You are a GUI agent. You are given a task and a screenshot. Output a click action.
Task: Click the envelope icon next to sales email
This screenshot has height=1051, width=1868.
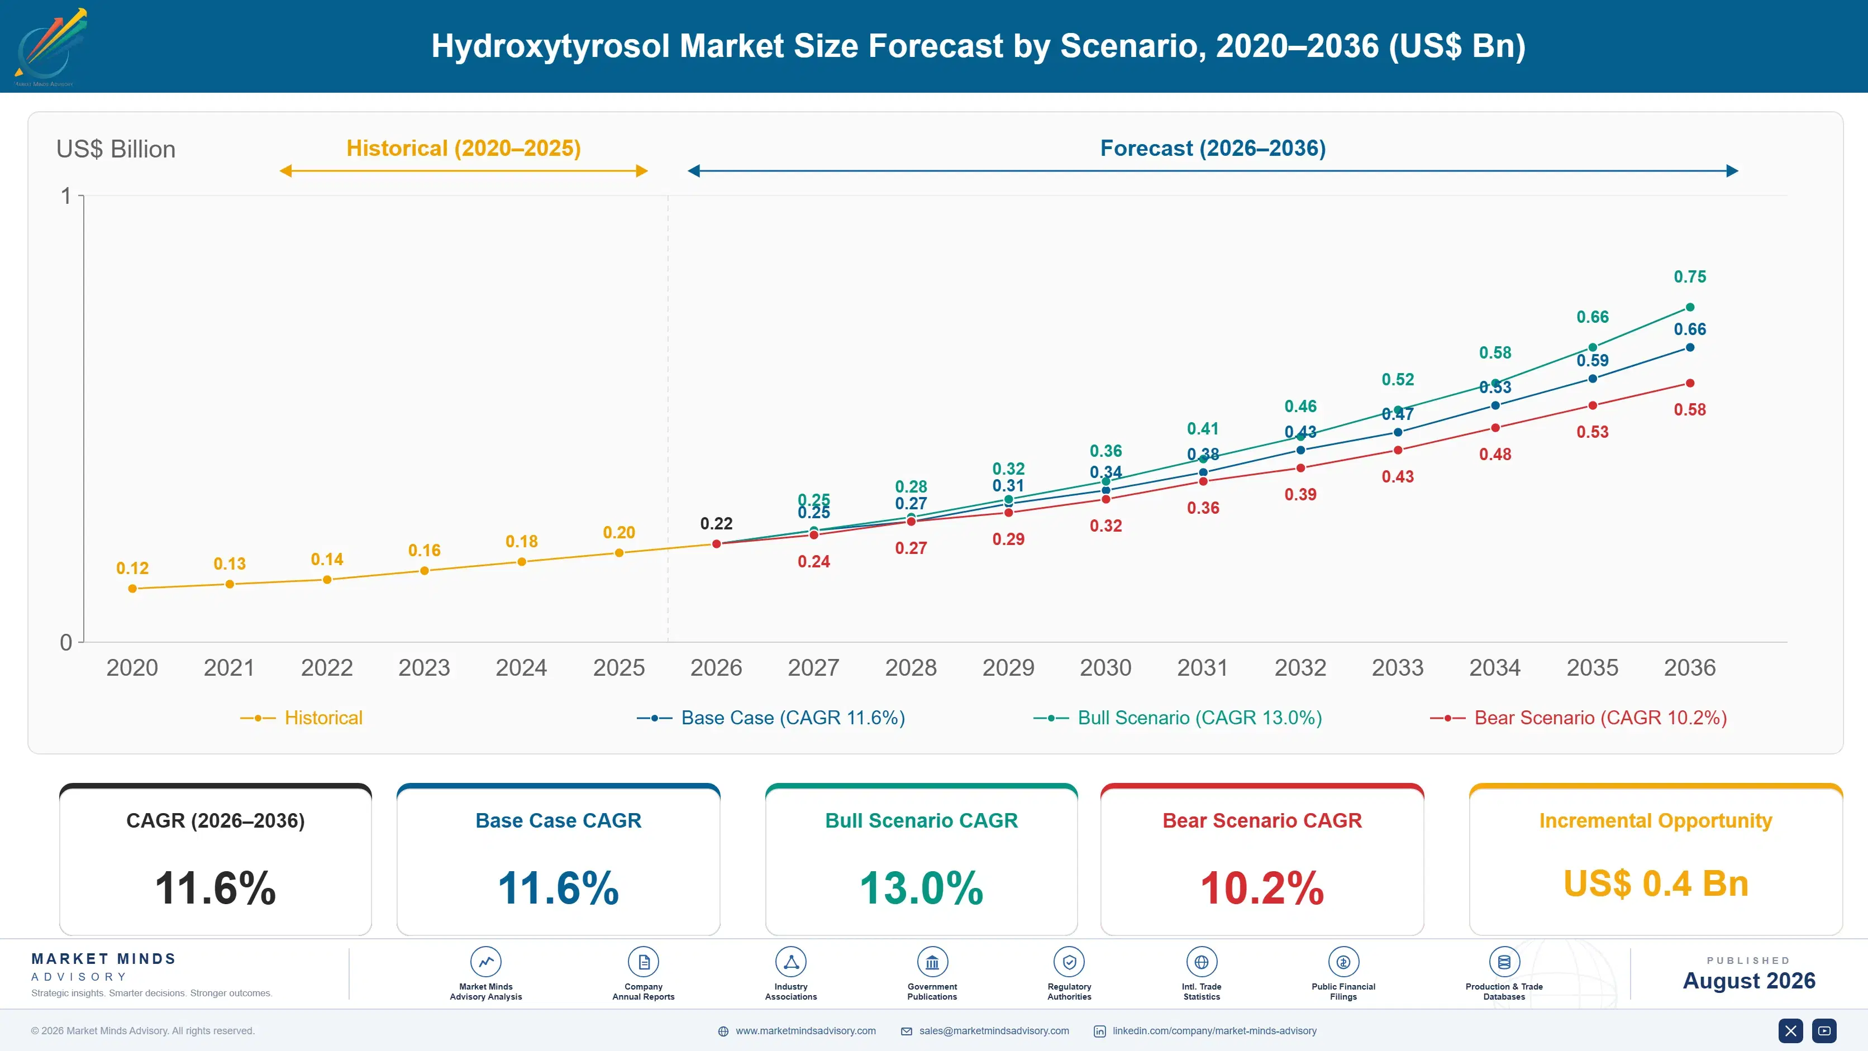(907, 1031)
